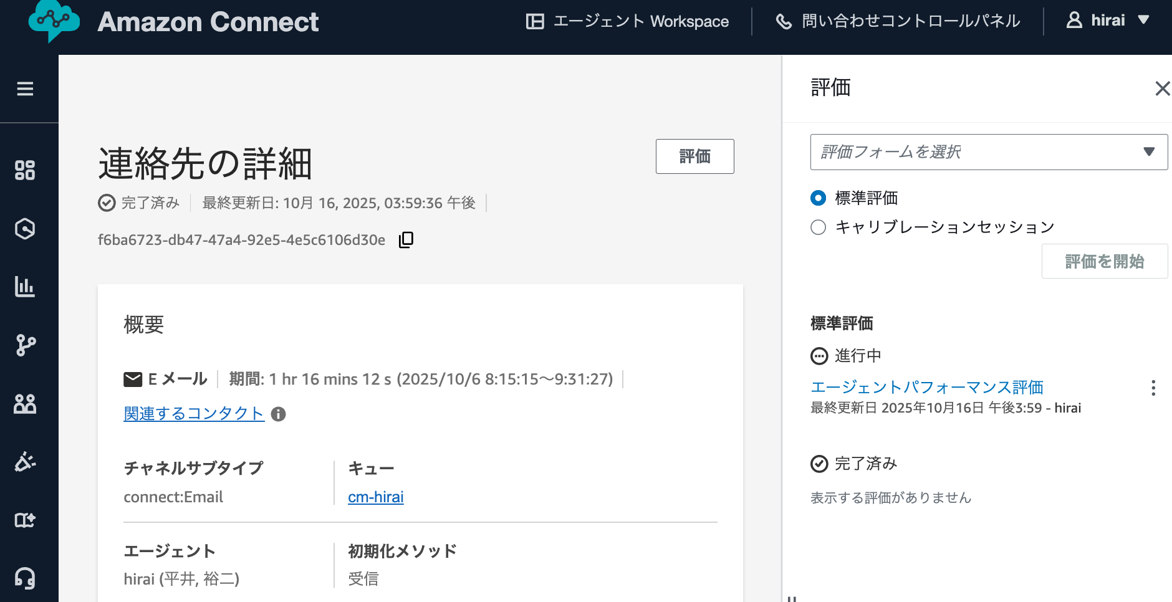The height and width of the screenshot is (602, 1172).
Task: Open the headset support icon at sidebar bottom
Action: (x=25, y=579)
